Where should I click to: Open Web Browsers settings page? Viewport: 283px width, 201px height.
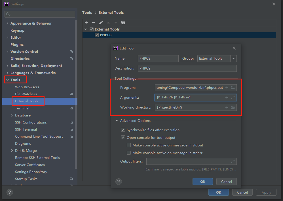tap(27, 87)
